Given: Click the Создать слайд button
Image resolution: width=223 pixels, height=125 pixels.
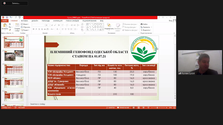Looking at the screenshot, I should click(17, 27).
